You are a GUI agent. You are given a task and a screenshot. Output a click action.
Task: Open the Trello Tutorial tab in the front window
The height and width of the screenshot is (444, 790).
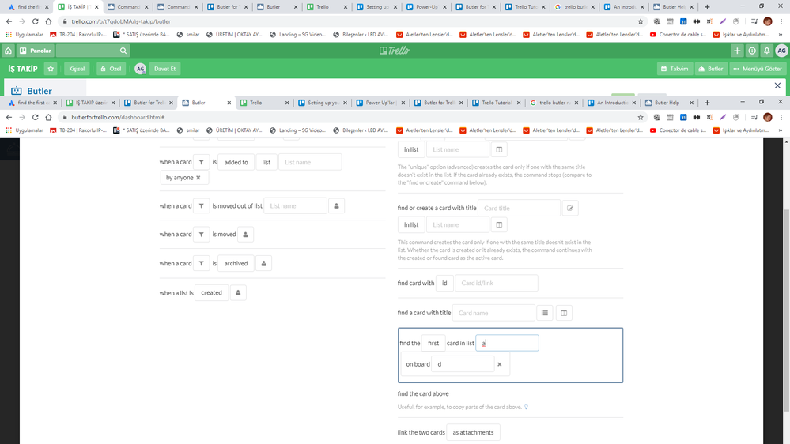(x=496, y=103)
